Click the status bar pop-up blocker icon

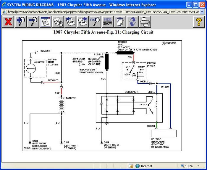click(131, 166)
